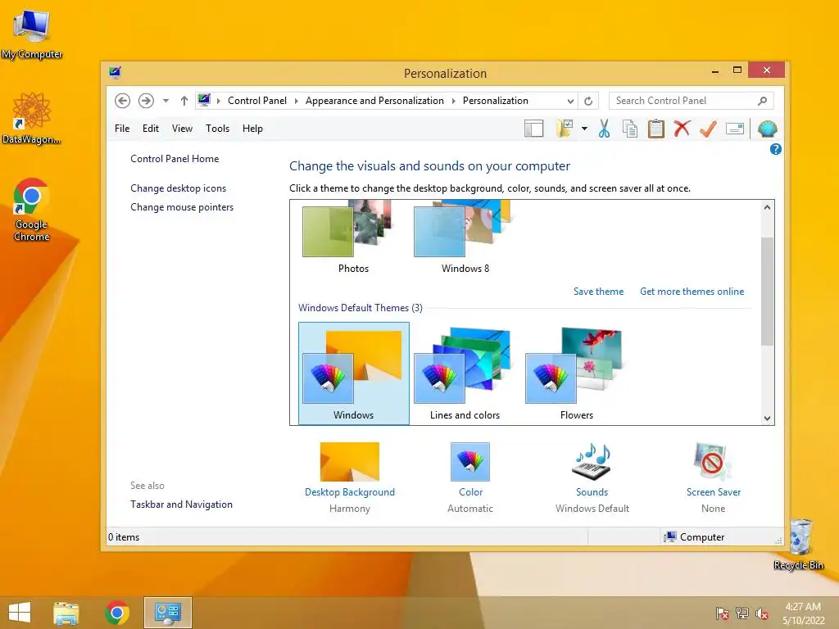
Task: Click the red Delete X icon
Action: pos(682,129)
